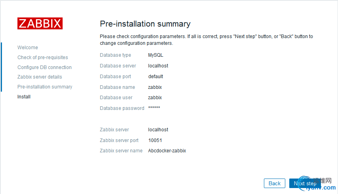Click the masked database password value
This screenshot has height=194, width=338.
click(x=154, y=108)
